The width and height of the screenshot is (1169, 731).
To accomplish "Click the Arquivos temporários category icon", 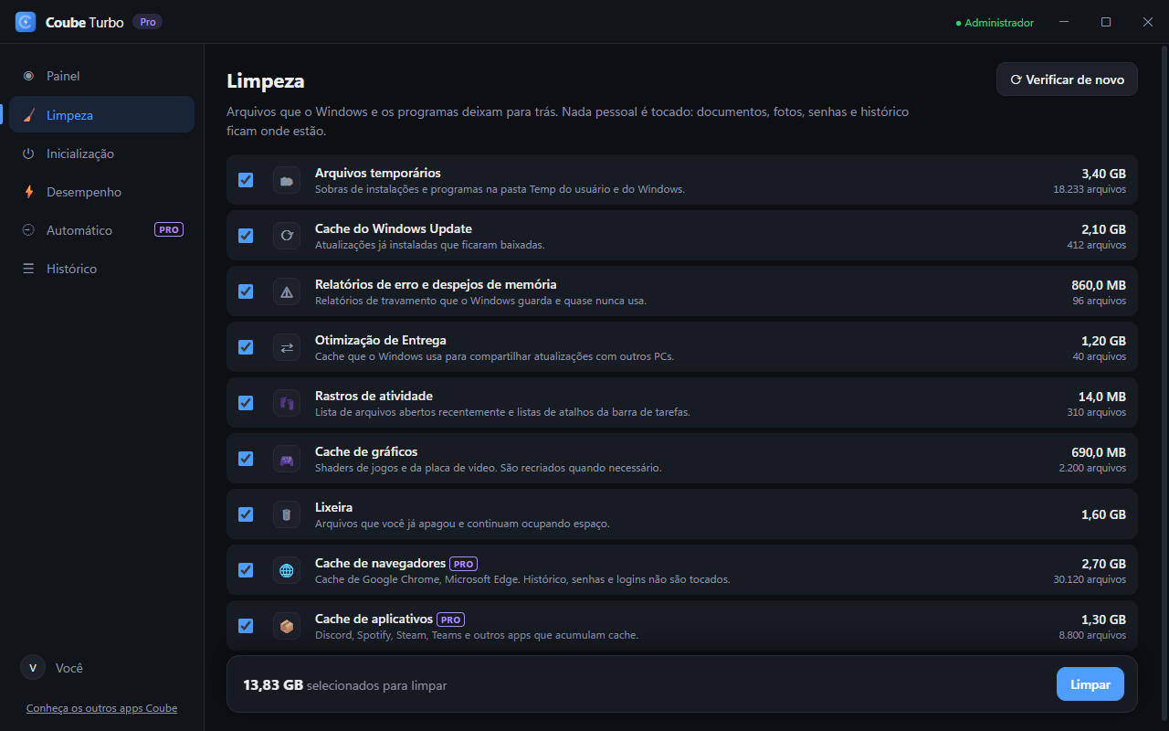I will tap(287, 180).
